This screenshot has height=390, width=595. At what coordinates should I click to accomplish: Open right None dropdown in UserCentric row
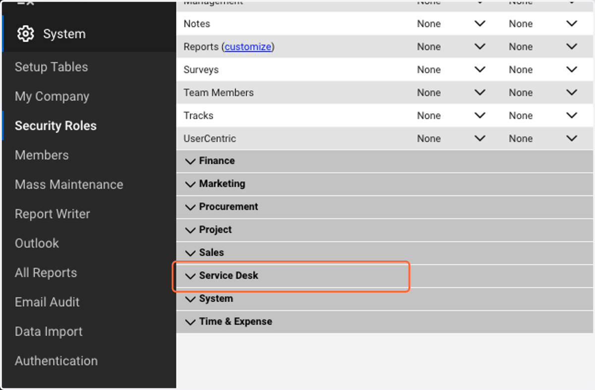543,138
